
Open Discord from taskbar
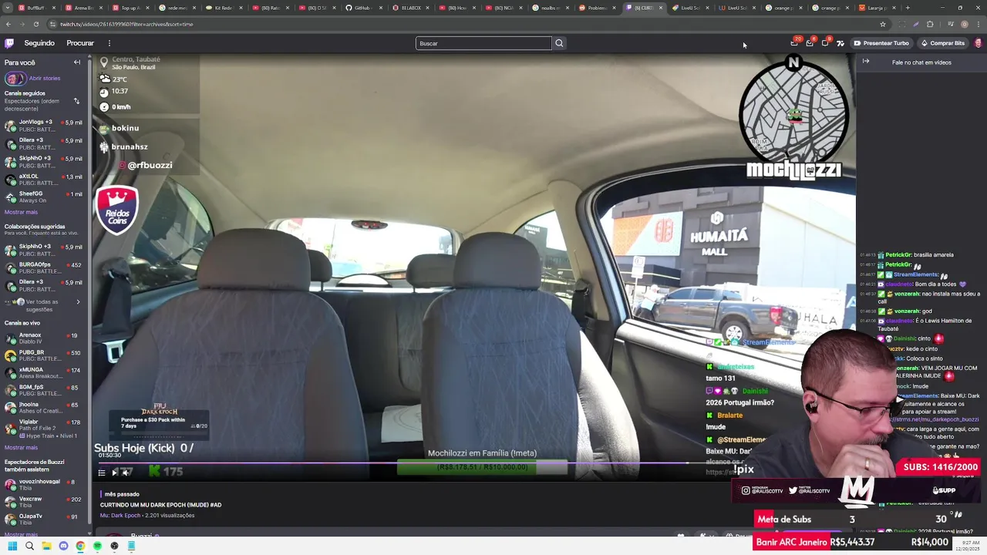[x=63, y=546]
